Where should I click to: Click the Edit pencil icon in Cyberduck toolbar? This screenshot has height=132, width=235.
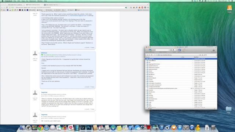coord(184,50)
